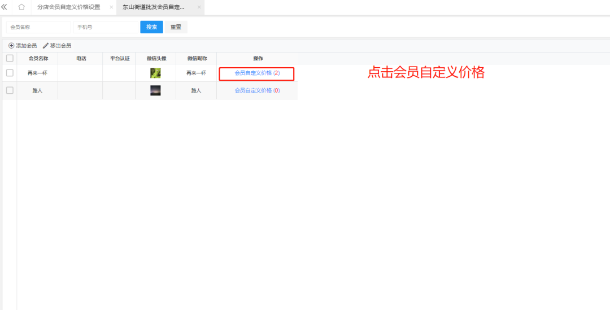
Task: Open WeChat avatar of 再来一杯
Action: pyautogui.click(x=155, y=73)
